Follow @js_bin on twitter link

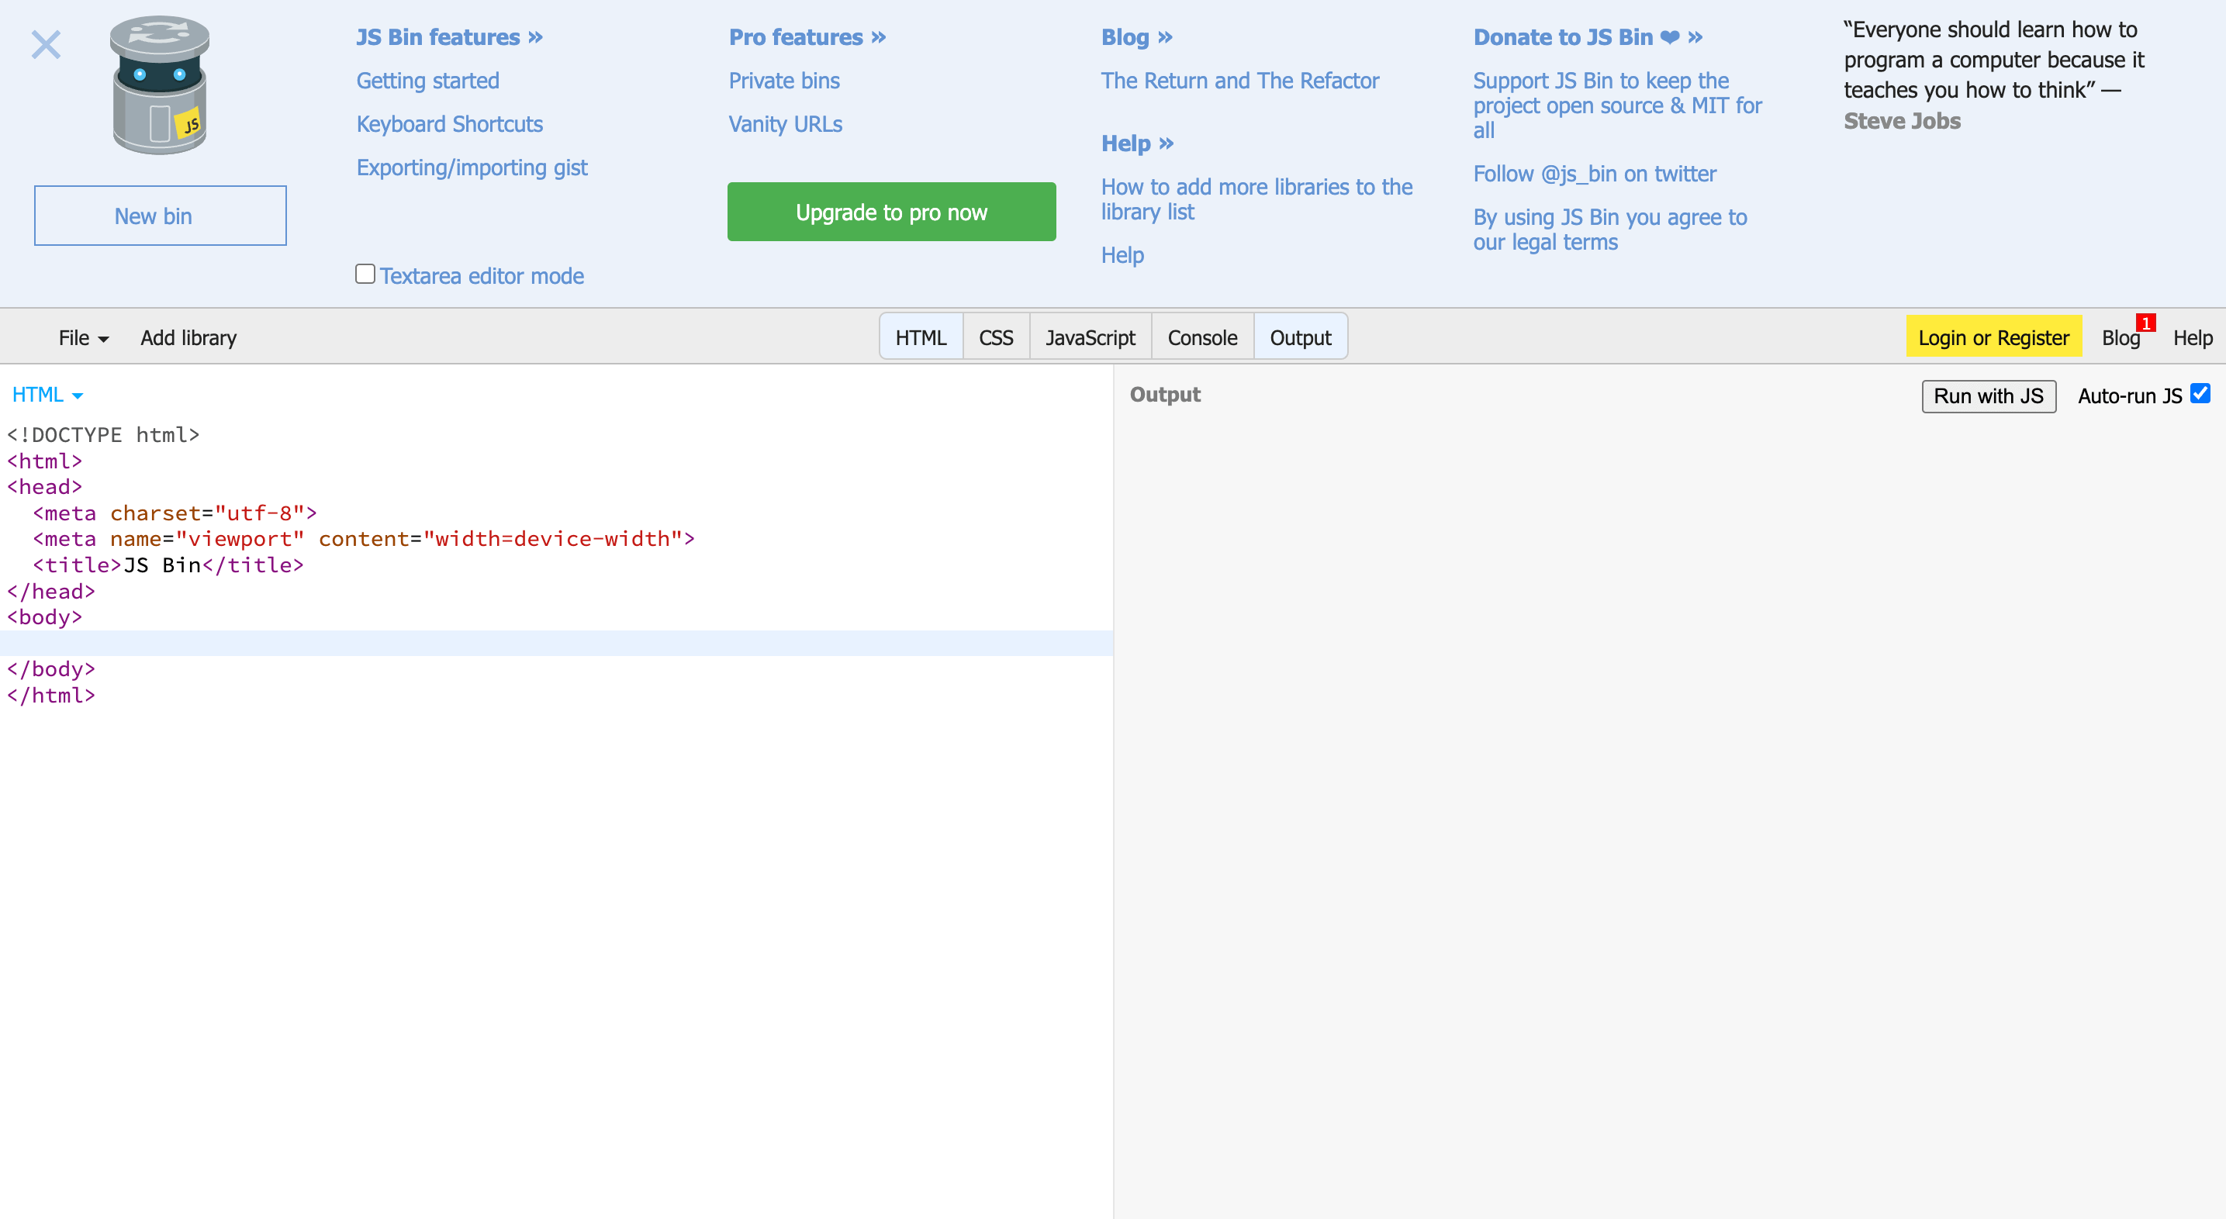(1595, 174)
